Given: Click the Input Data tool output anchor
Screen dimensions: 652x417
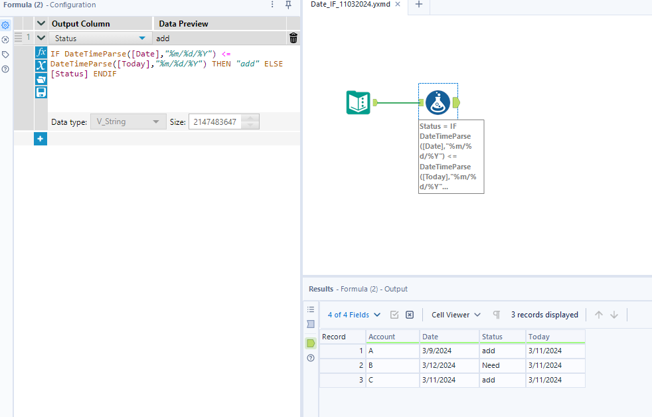Looking at the screenshot, I should [375, 103].
